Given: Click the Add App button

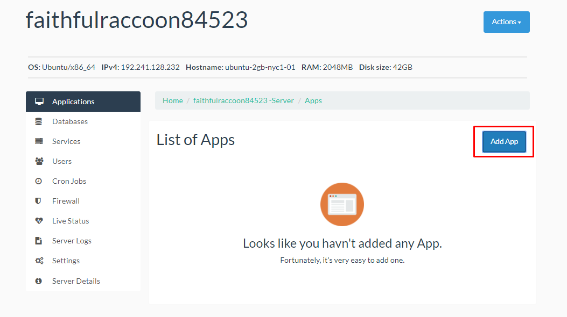Looking at the screenshot, I should (503, 141).
